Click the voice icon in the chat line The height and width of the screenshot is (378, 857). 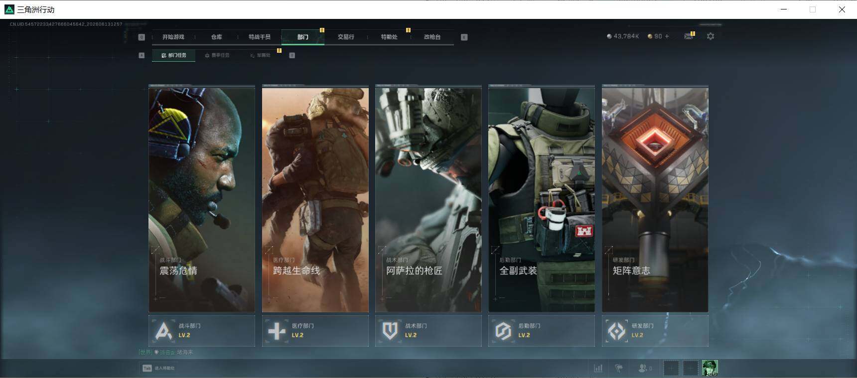(x=156, y=352)
